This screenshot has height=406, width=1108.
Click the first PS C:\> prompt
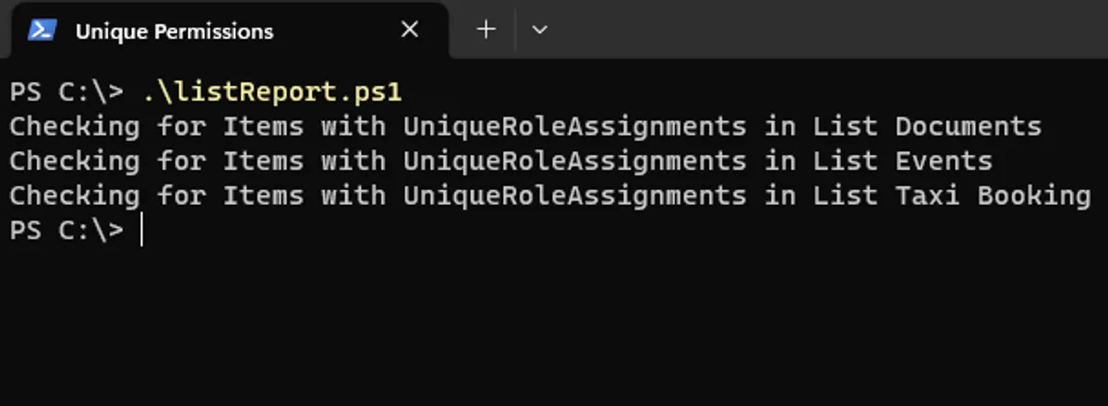click(x=66, y=92)
